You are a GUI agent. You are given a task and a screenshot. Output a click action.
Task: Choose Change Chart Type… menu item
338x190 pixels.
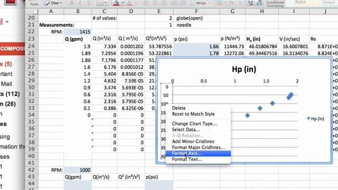tap(194, 123)
